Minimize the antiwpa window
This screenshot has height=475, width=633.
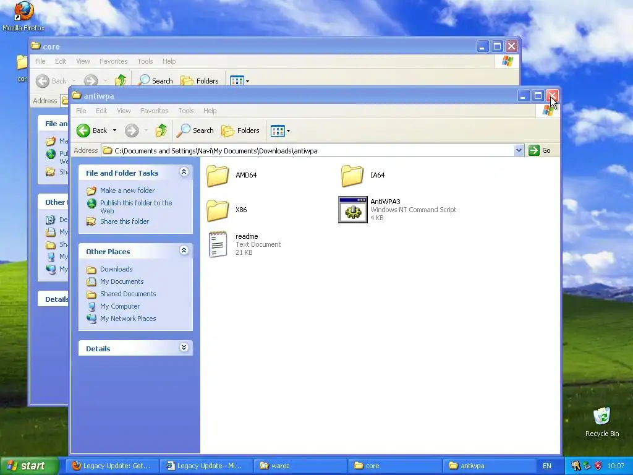[x=524, y=96]
